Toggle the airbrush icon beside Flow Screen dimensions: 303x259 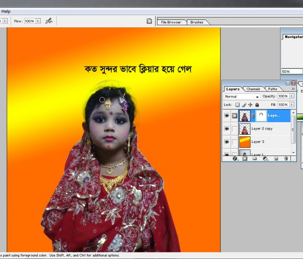(x=49, y=21)
